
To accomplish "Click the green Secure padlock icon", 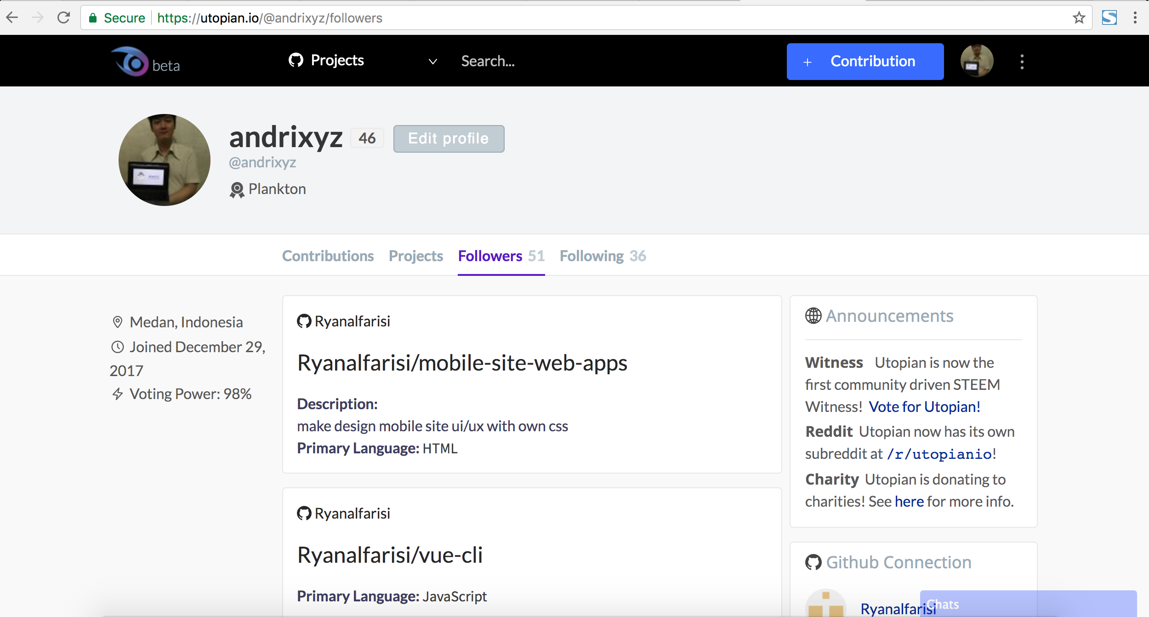I will pos(93,18).
